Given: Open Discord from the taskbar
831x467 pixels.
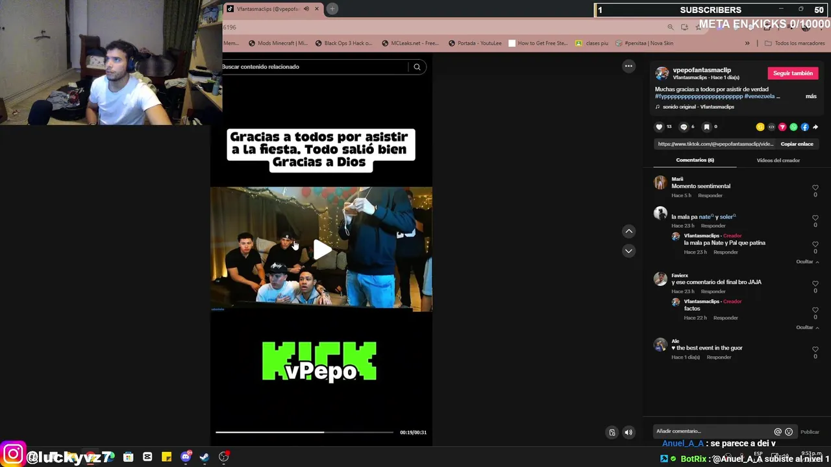Looking at the screenshot, I should [186, 457].
